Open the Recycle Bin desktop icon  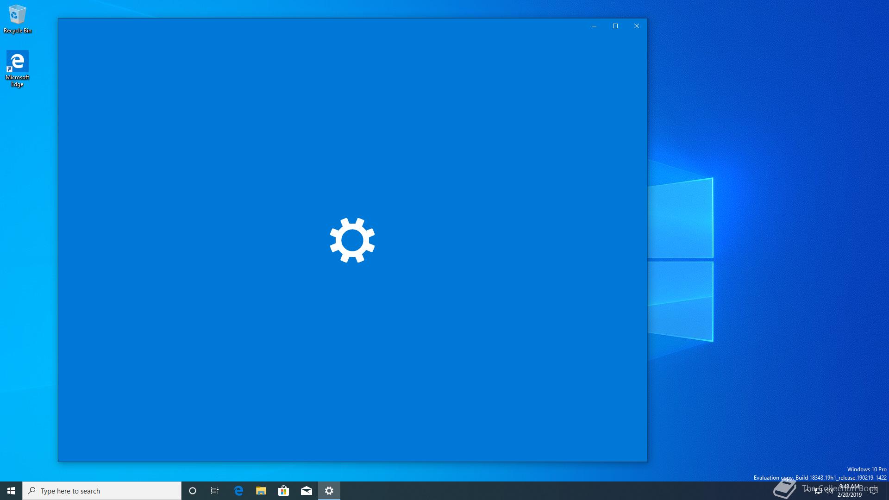pyautogui.click(x=18, y=19)
